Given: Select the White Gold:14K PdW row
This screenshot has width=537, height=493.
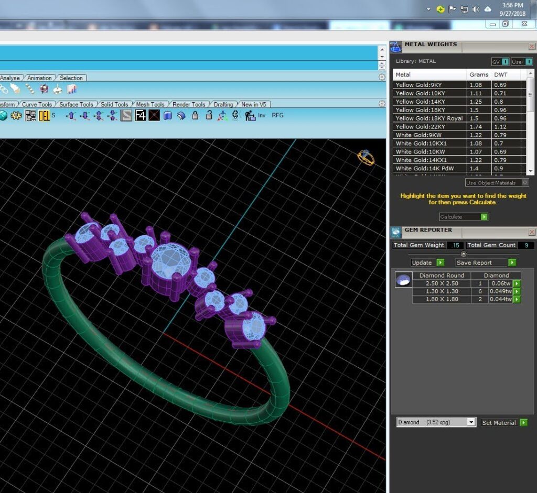Looking at the screenshot, I should [x=459, y=168].
